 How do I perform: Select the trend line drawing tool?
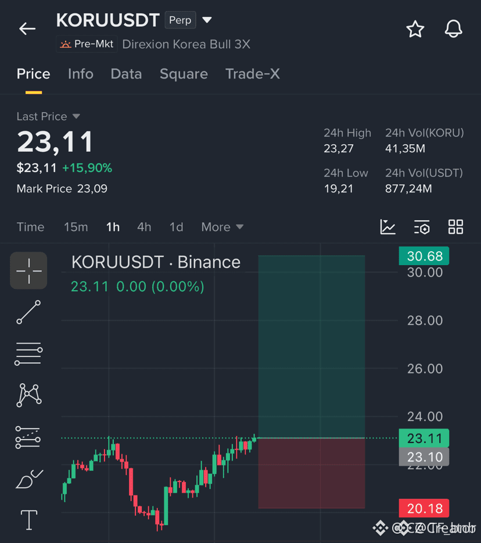tap(28, 312)
